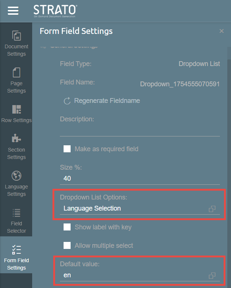The width and height of the screenshot is (231, 288).
Task: Open the hamburger main menu
Action: (x=13, y=11)
